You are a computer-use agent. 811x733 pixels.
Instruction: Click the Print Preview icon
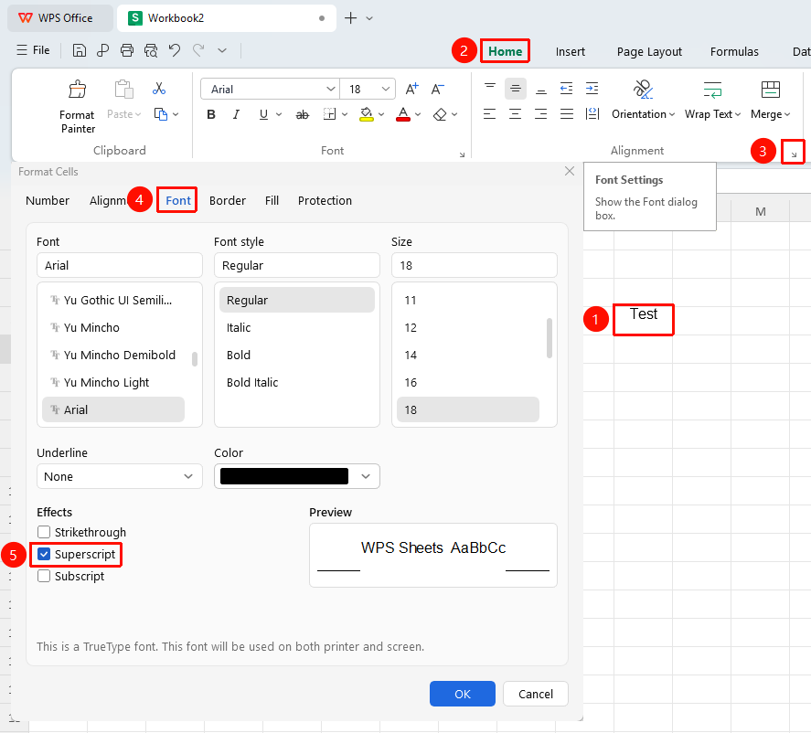pyautogui.click(x=151, y=50)
